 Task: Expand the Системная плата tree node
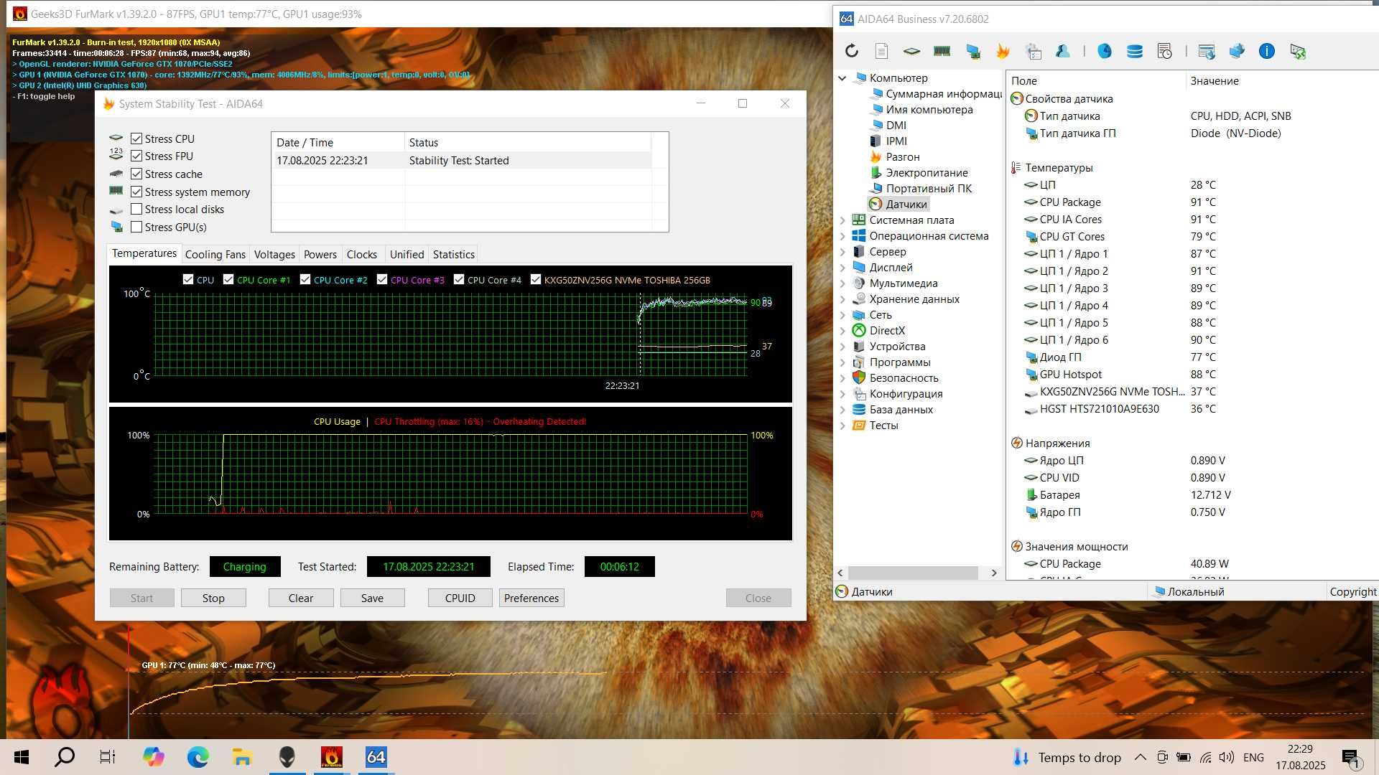point(842,220)
